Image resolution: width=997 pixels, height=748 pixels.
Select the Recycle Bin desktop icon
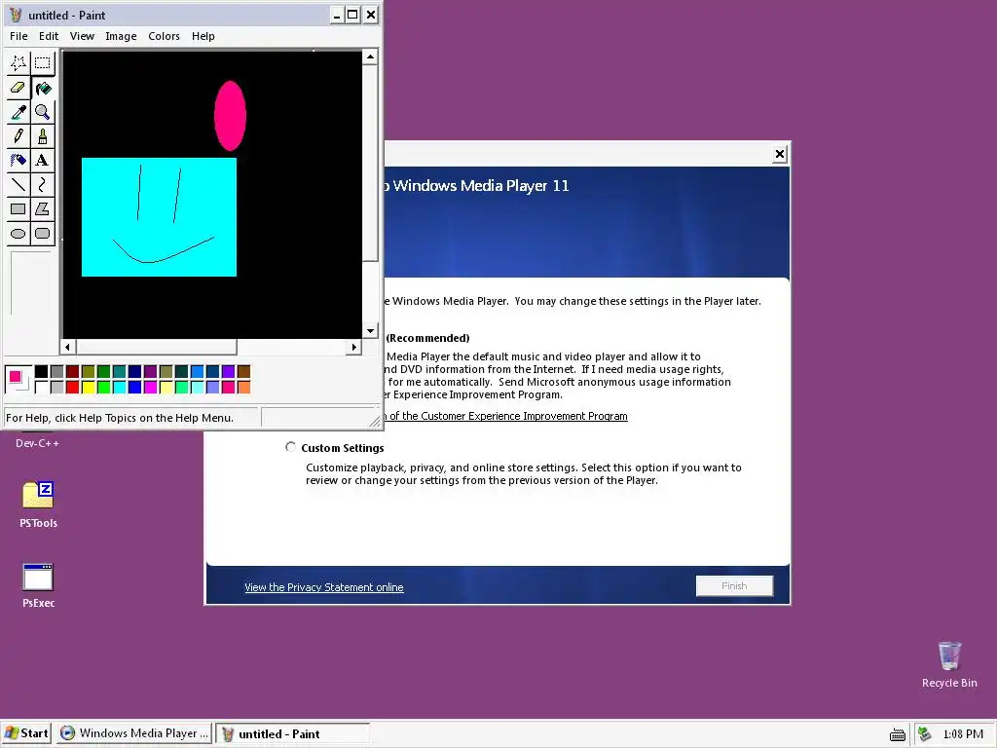949,655
